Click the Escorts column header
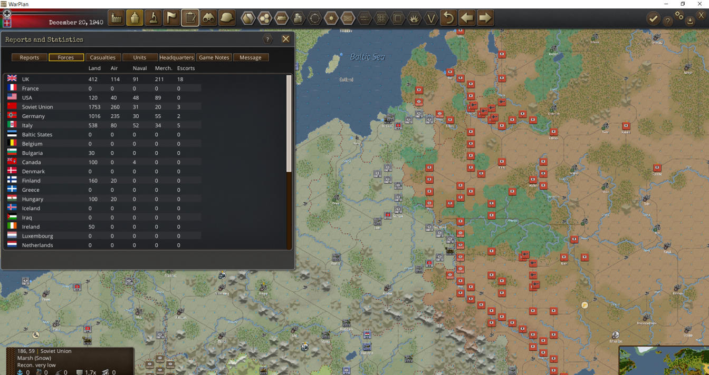Viewport: 709px width, 375px height. point(186,68)
